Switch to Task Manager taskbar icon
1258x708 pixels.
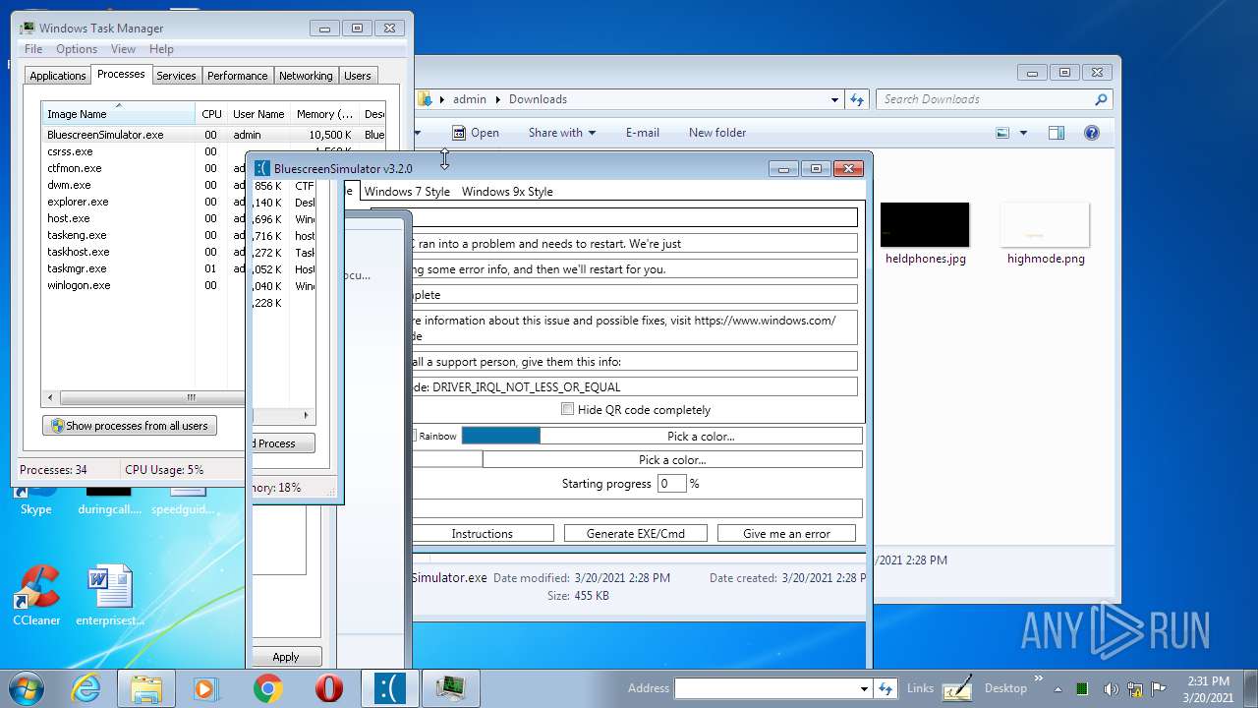tap(451, 688)
